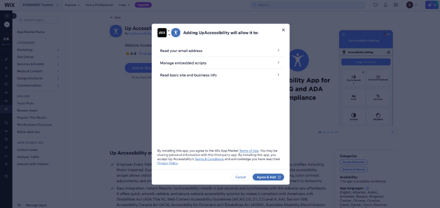The width and height of the screenshot is (440, 208).
Task: Open PUREMENT Yumm's site dropdown
Action: [40, 5]
